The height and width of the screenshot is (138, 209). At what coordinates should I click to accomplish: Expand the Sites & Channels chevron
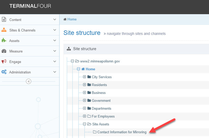click(55, 30)
